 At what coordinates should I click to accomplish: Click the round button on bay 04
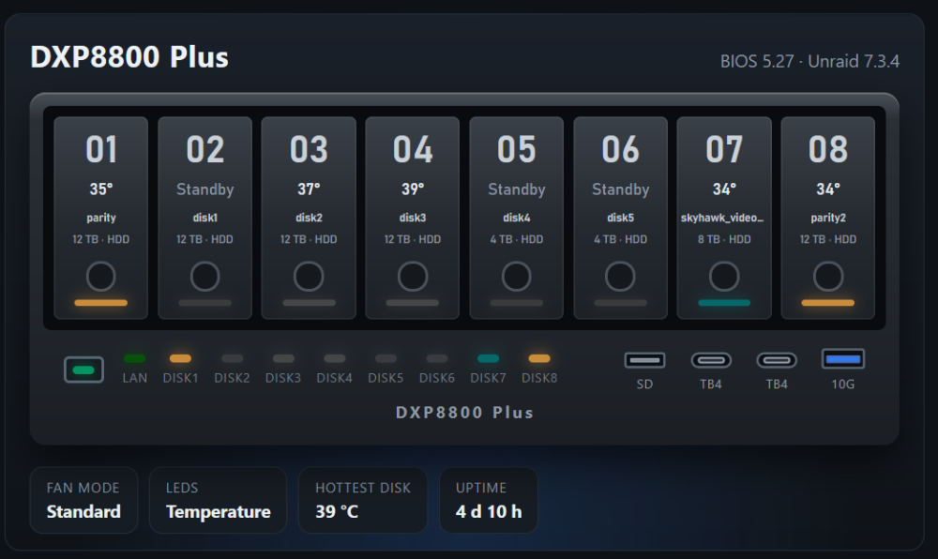(413, 276)
